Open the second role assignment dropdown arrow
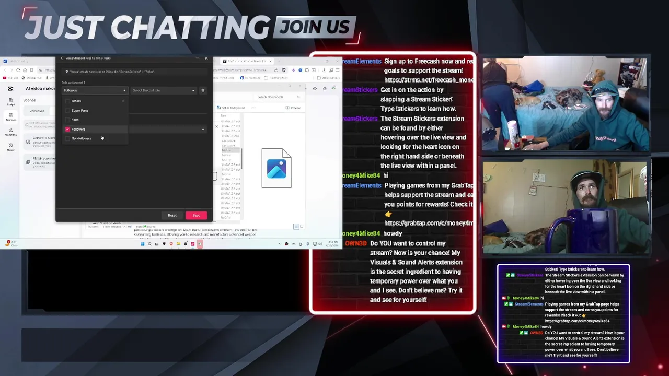669x376 pixels. pyautogui.click(x=203, y=130)
